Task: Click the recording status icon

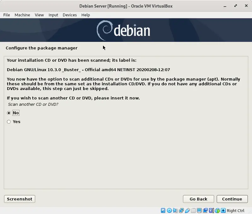Action: coord(205,211)
